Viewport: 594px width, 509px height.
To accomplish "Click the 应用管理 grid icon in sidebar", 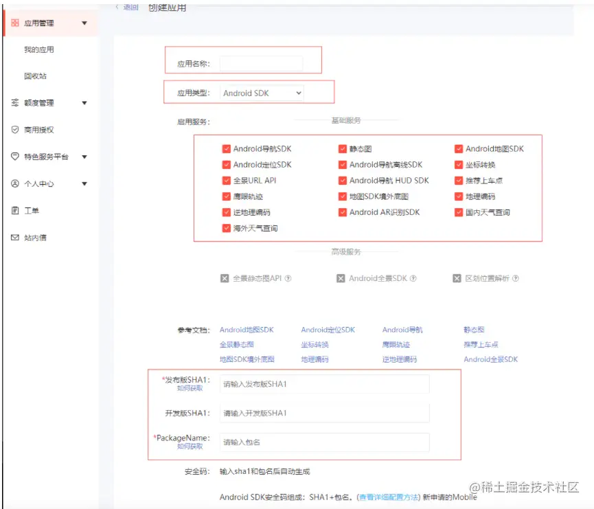I will point(15,23).
